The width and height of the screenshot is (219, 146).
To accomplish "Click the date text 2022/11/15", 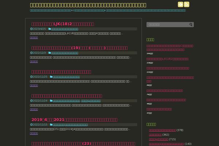I will point(40,124).
